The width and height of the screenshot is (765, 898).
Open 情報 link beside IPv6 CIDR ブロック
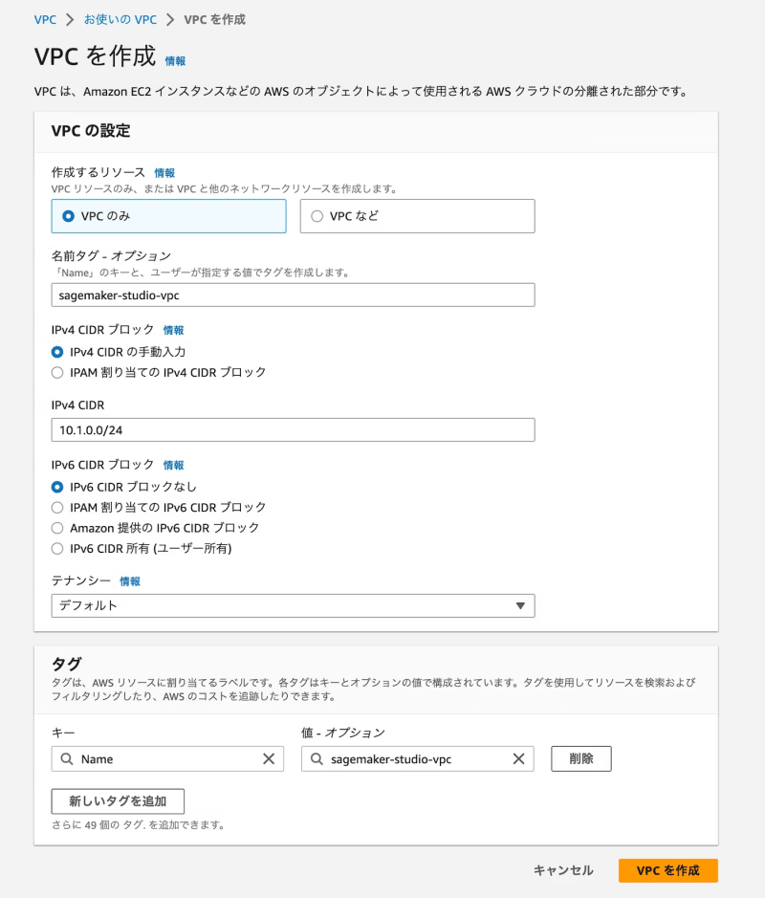(x=173, y=465)
